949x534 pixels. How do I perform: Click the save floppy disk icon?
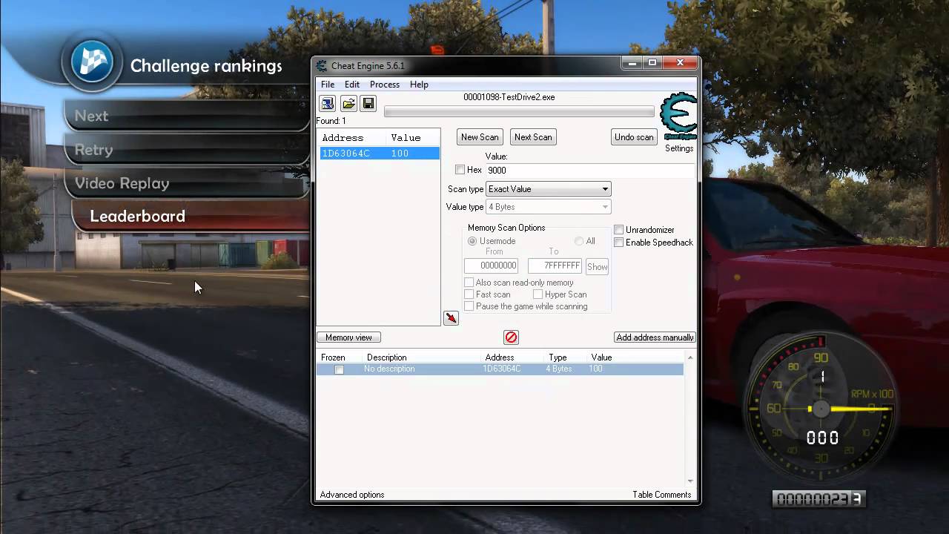coord(368,103)
